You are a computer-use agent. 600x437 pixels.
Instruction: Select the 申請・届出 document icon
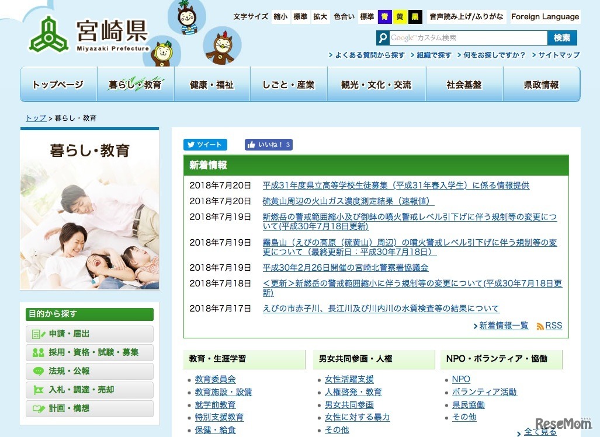tap(37, 334)
